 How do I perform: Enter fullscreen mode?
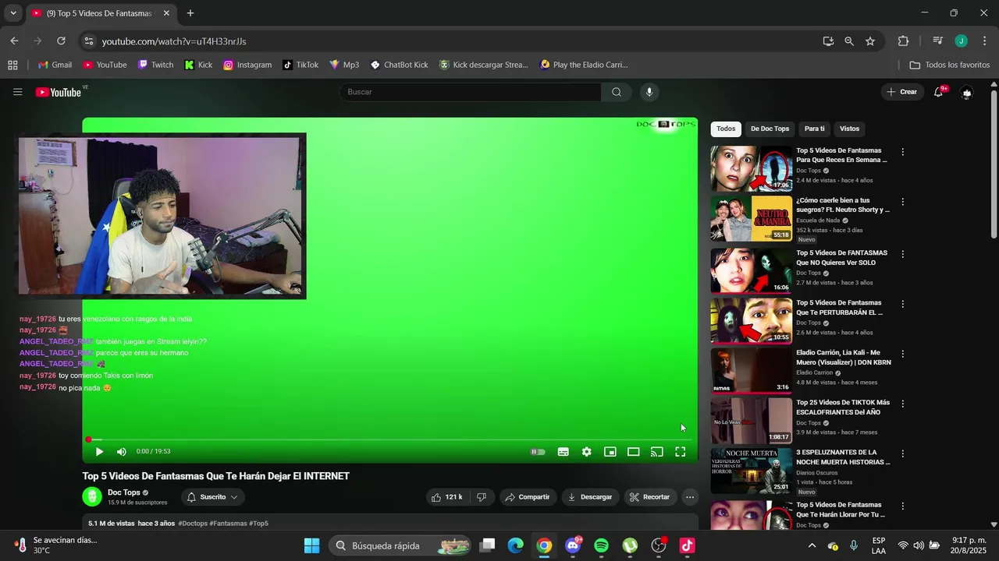[681, 451]
